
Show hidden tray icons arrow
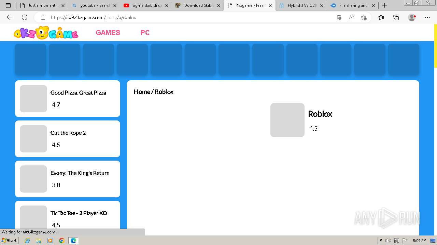(x=381, y=241)
